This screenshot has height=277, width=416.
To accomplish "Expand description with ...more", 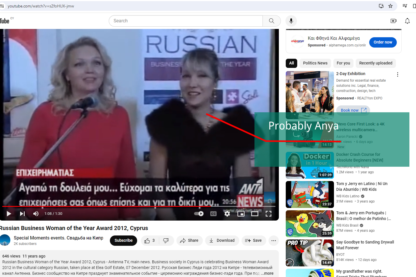I will [267, 273].
